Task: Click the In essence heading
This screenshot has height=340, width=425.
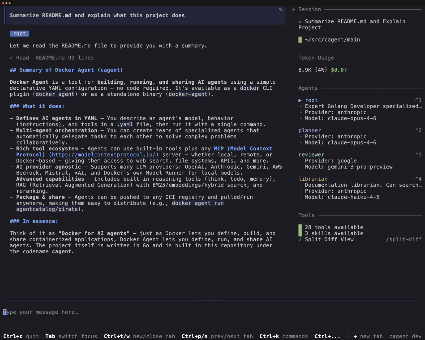Action: (x=34, y=221)
